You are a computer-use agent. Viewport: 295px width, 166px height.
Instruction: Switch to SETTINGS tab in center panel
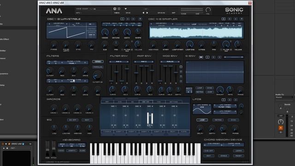pos(173,101)
